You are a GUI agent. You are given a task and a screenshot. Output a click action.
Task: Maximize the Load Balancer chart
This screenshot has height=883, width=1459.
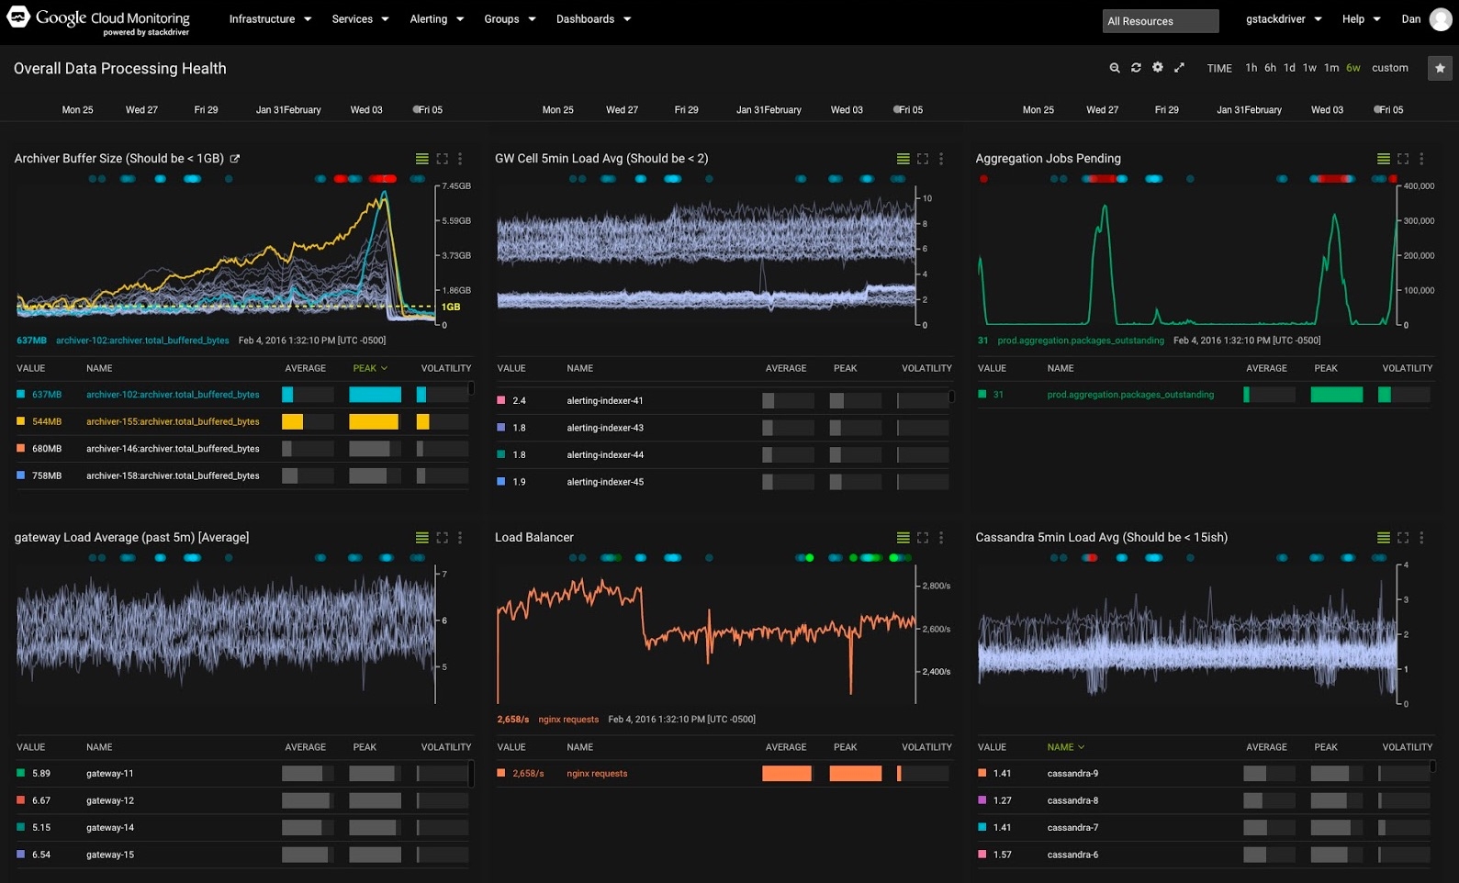923,538
